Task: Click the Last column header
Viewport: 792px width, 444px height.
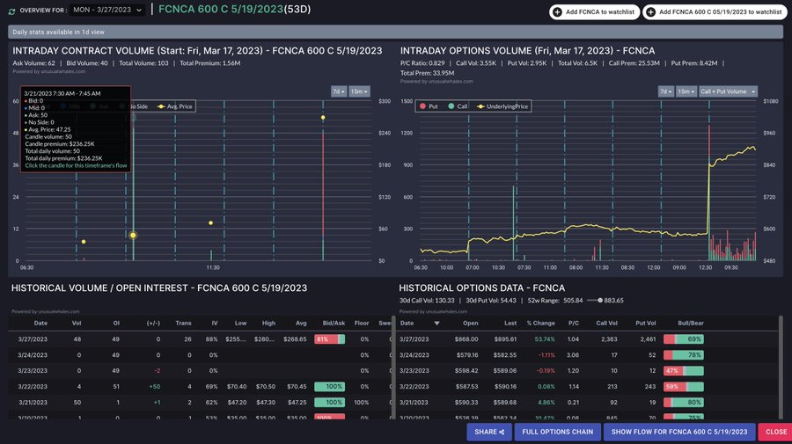Action: 510,323
